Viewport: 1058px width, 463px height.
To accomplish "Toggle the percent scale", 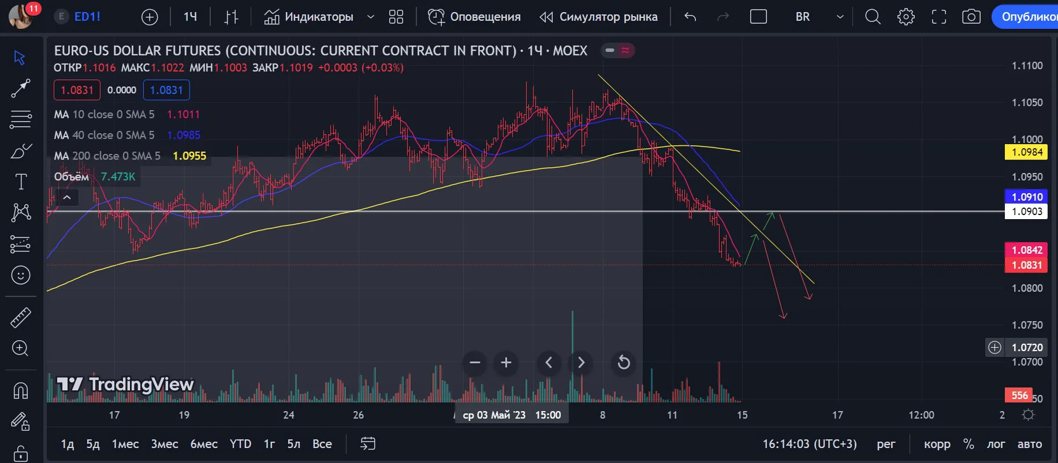I will [x=968, y=444].
